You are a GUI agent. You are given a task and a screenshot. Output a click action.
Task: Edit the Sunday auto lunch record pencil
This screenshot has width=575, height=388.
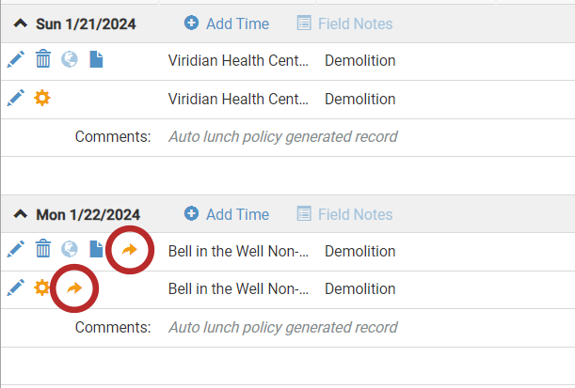coord(16,98)
